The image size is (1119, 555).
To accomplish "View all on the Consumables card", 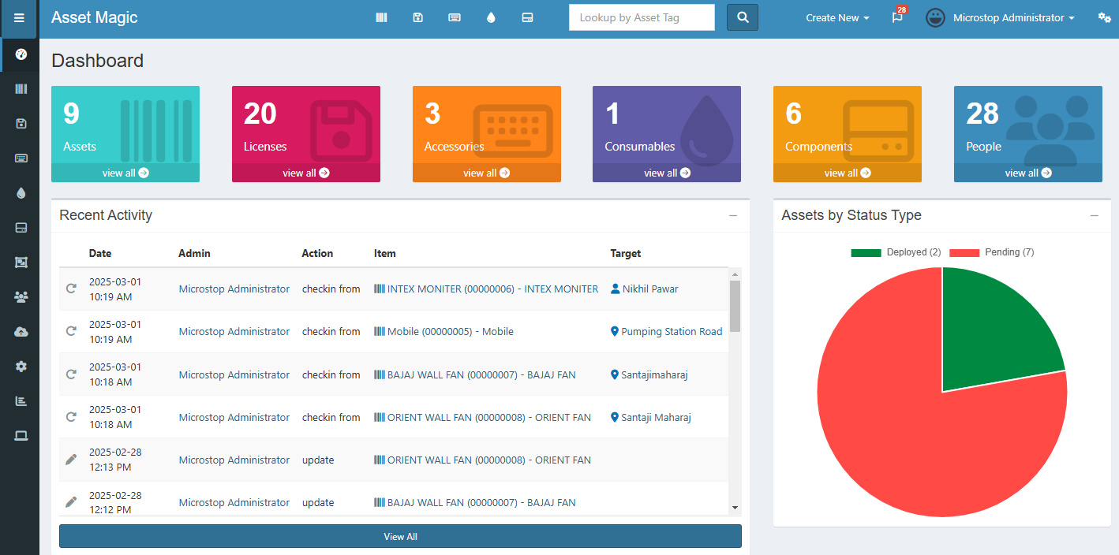I will tap(667, 173).
